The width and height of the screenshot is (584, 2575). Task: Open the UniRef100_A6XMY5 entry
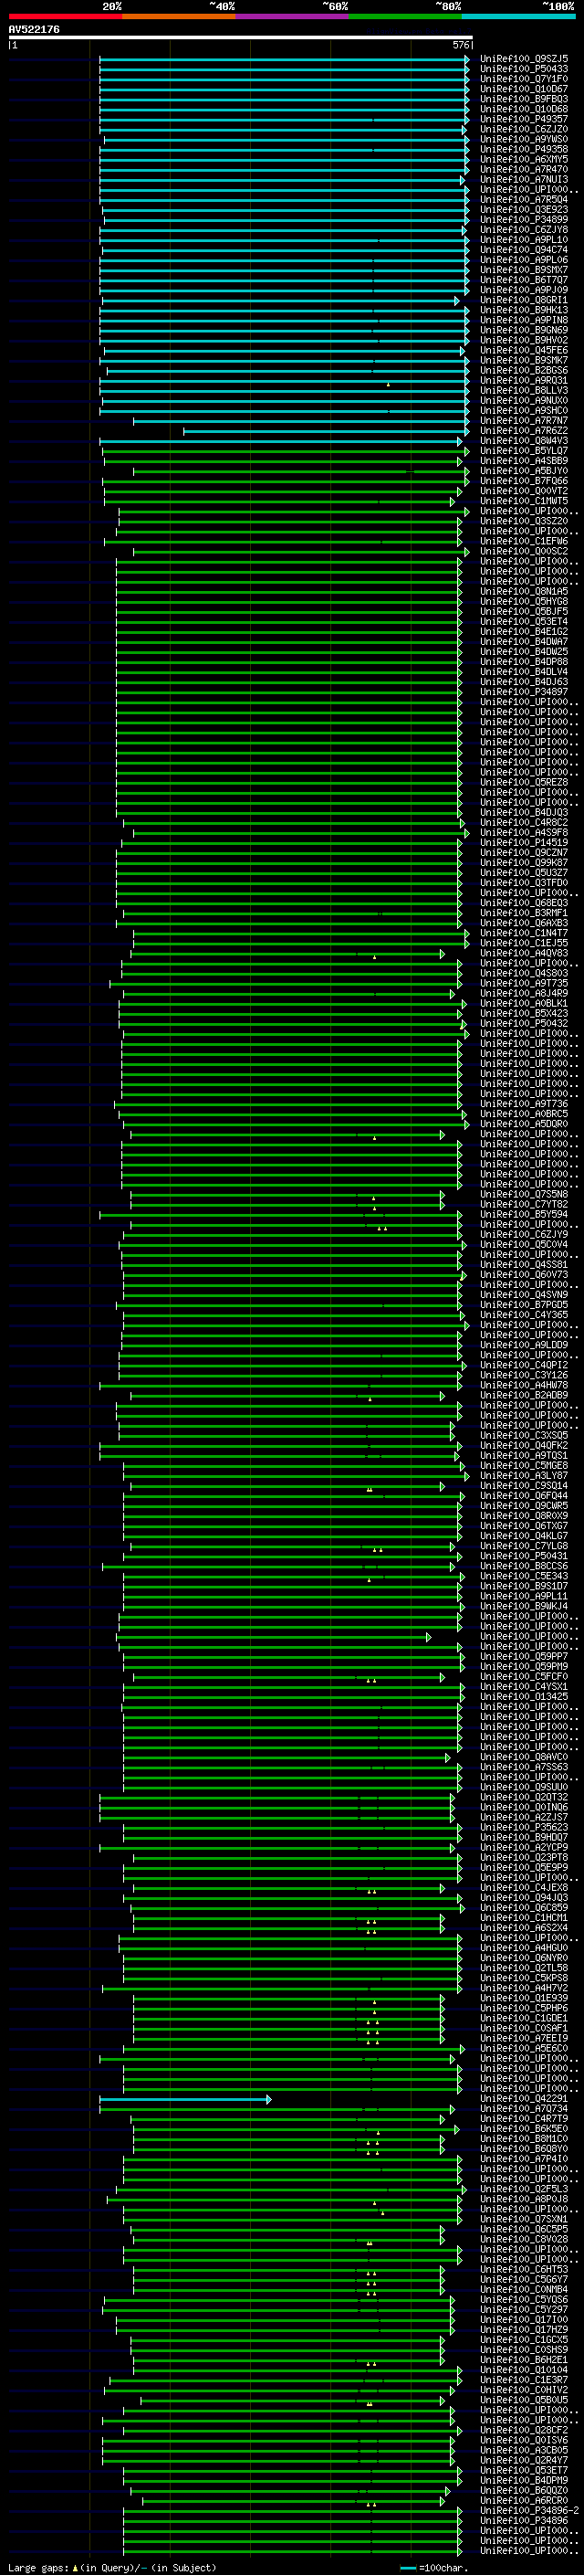tap(524, 159)
